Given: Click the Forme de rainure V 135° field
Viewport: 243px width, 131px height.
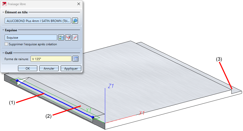Looking at the screenshot, I should point(51,59).
